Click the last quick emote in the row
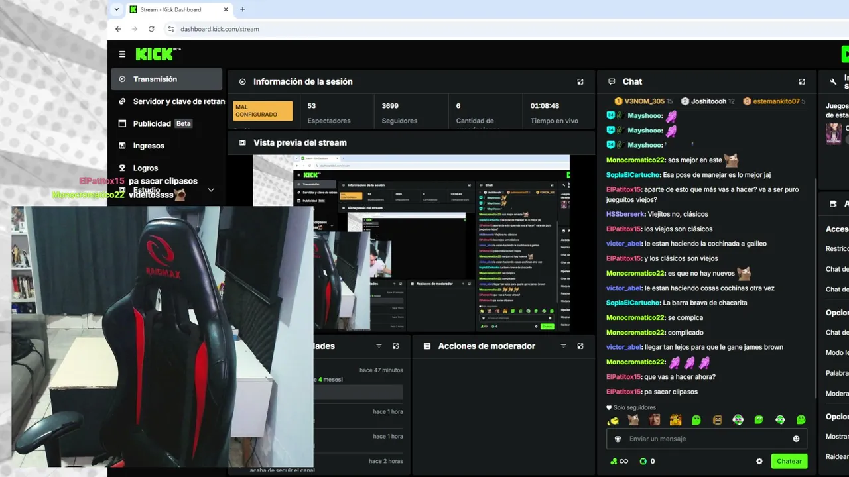The image size is (849, 477). pyautogui.click(x=801, y=420)
